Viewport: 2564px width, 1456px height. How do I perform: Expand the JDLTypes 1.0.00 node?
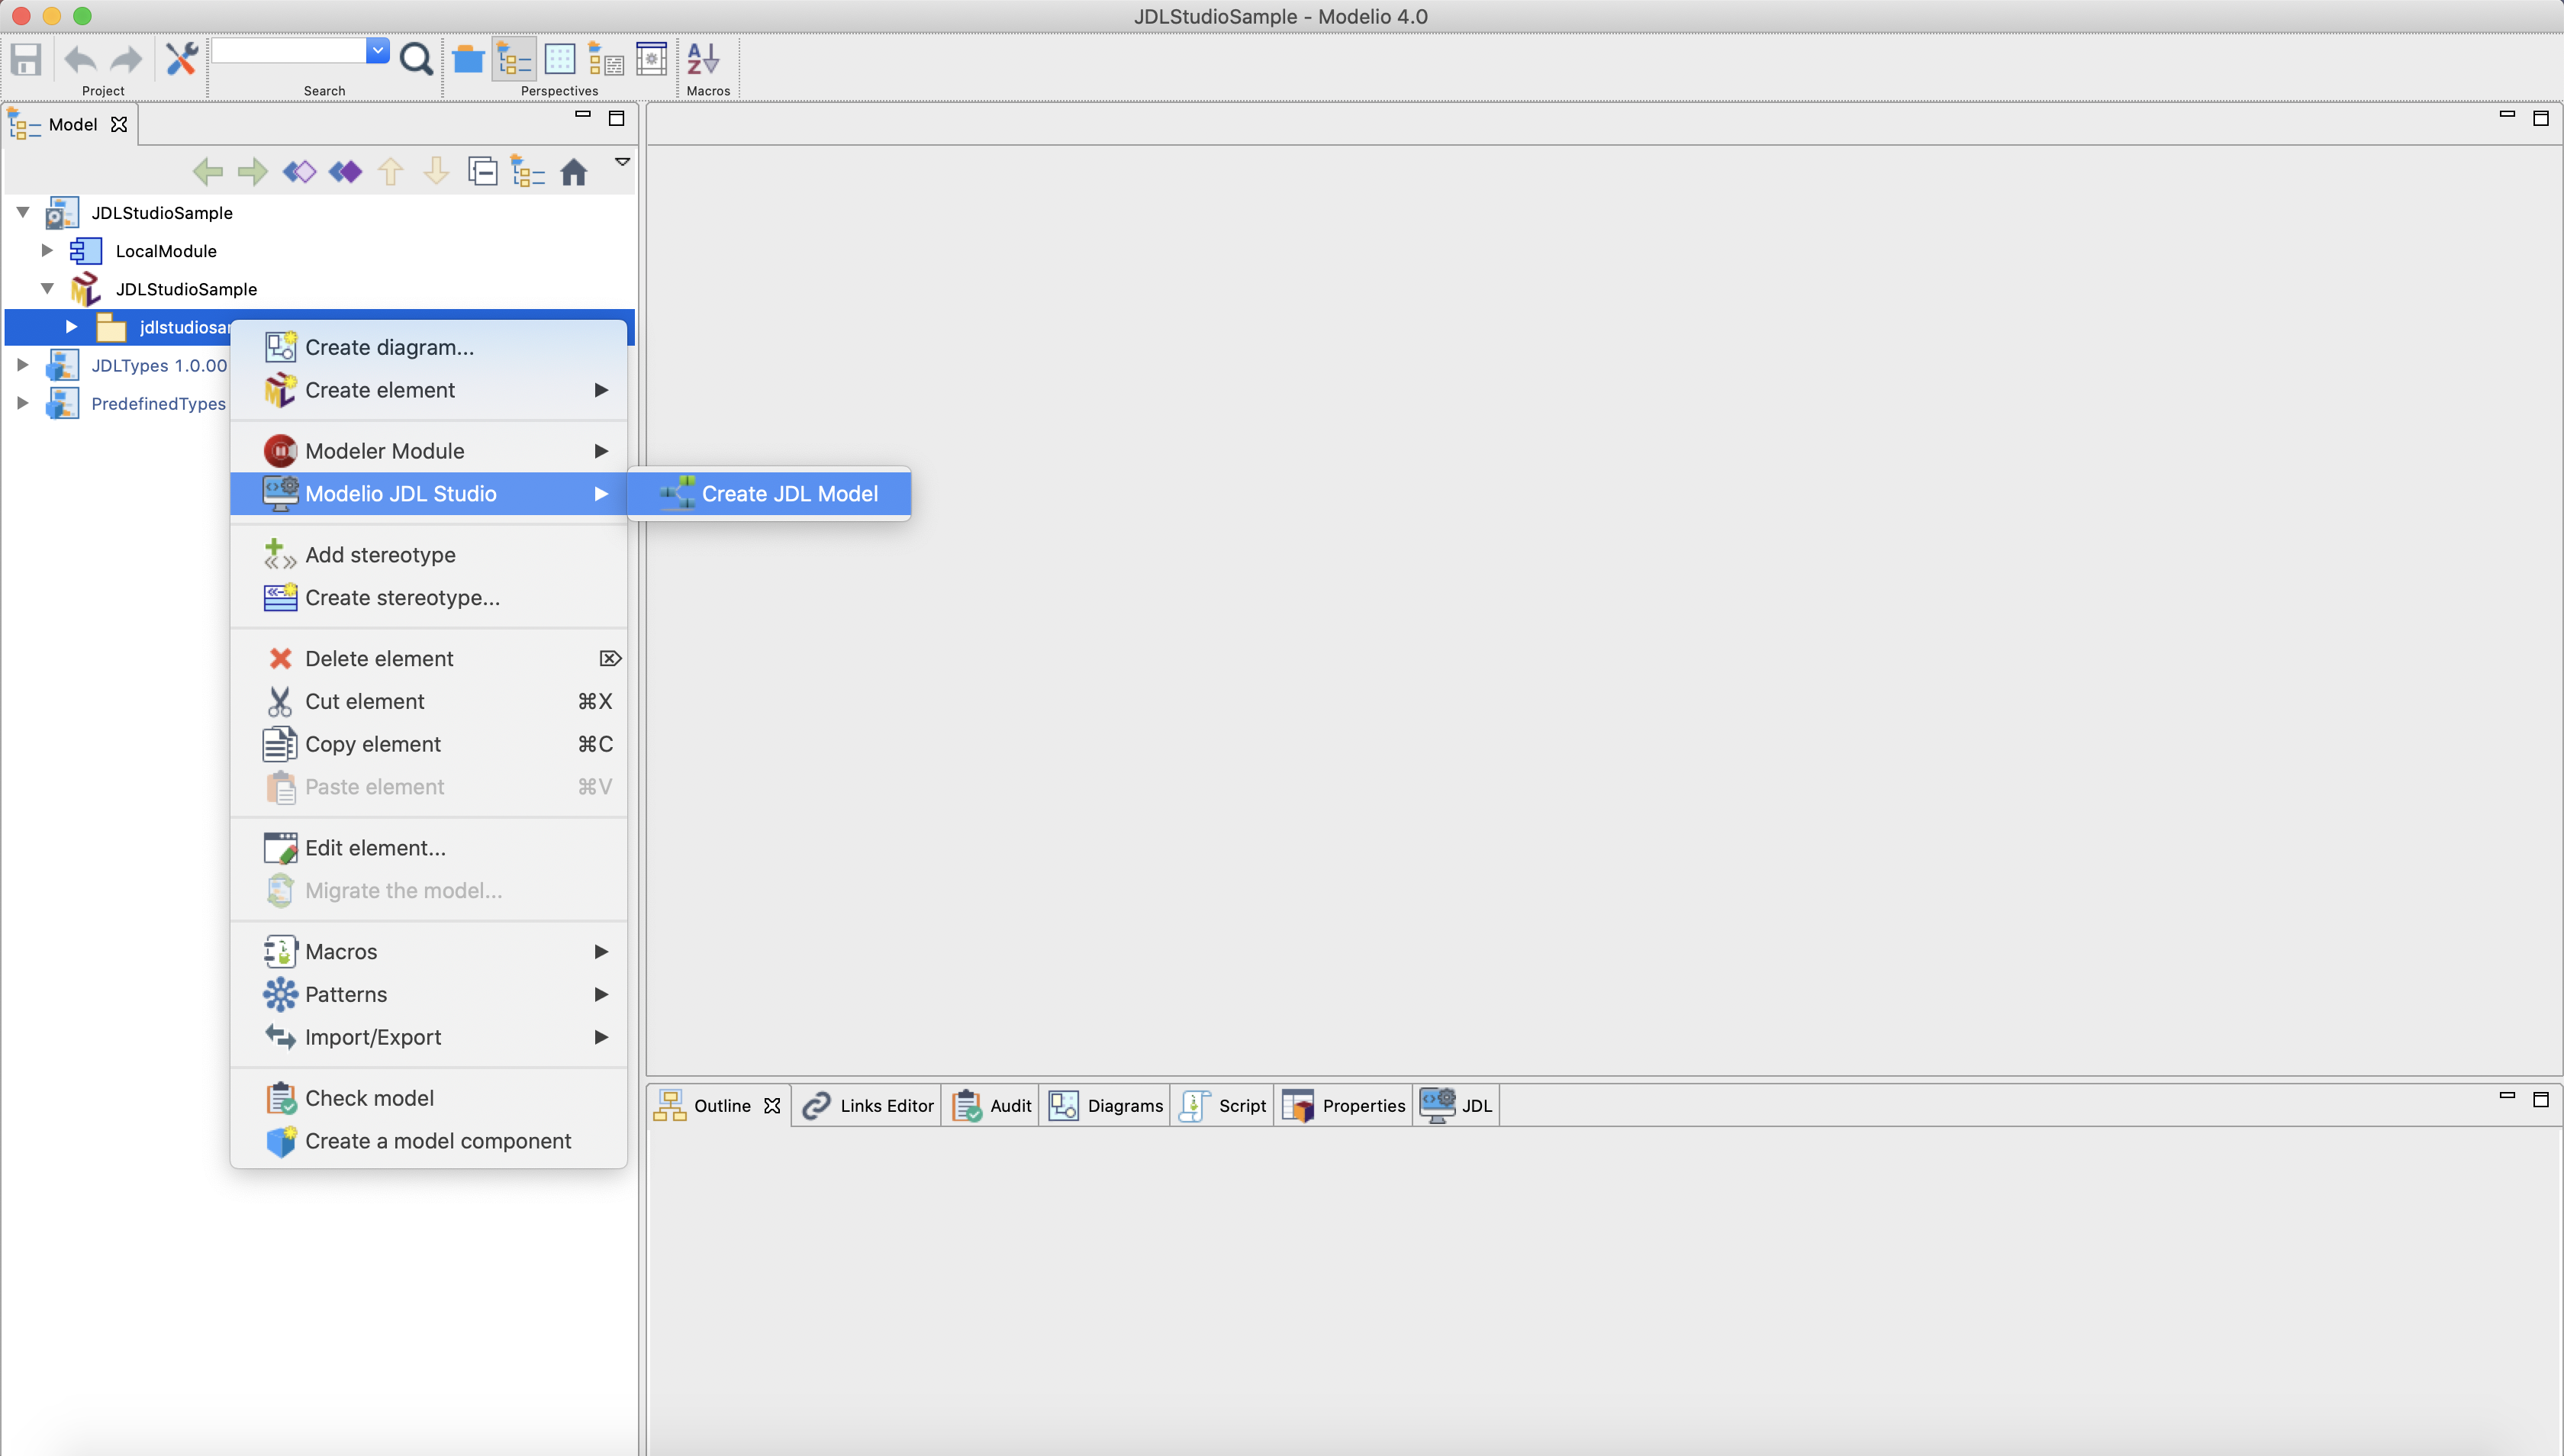point(23,364)
